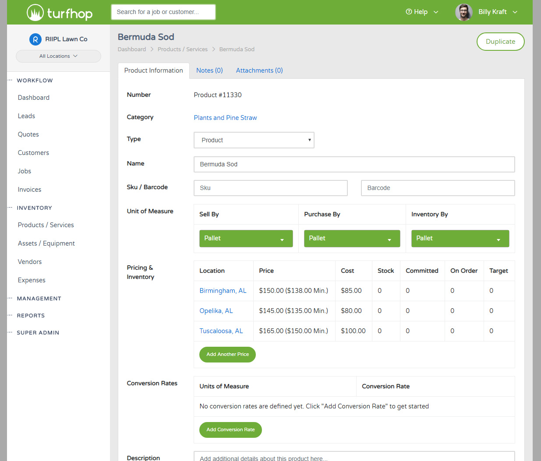Click the RIIPL Lawn Co badge icon

(x=35, y=39)
